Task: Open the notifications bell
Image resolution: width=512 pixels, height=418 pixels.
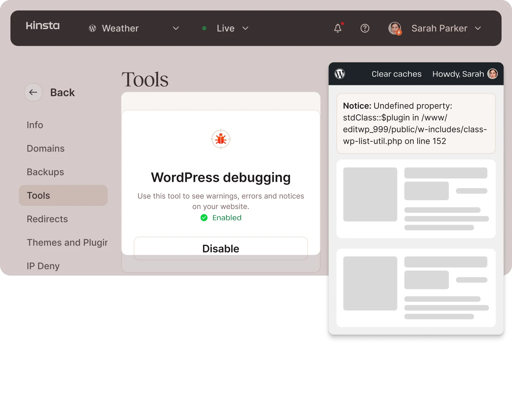Action: click(x=338, y=28)
